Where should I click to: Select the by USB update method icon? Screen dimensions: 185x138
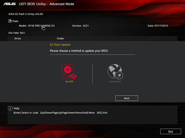click(69, 72)
